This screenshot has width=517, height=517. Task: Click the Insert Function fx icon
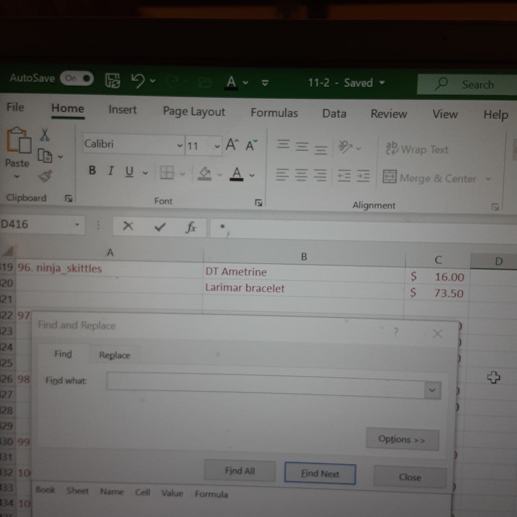tap(191, 227)
